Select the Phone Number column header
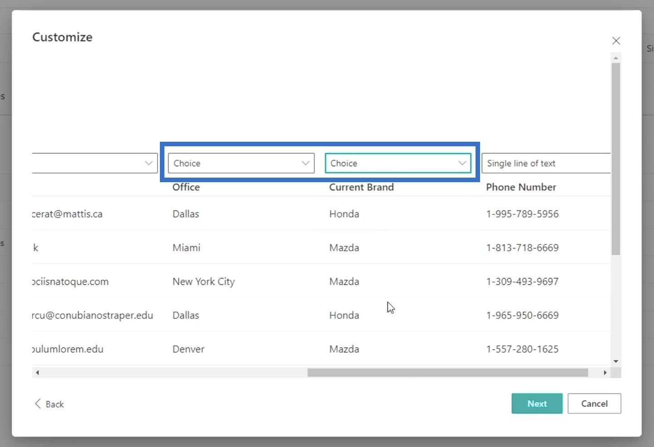Viewport: 654px width, 447px height. [521, 187]
